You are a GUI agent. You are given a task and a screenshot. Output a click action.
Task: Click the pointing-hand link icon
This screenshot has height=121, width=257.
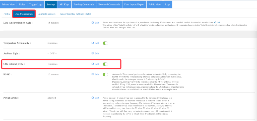click(215, 22)
